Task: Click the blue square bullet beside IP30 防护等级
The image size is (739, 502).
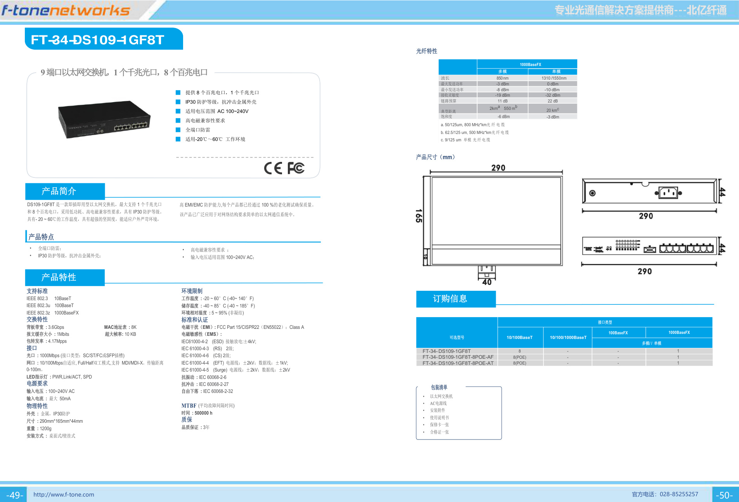Action: 178,102
